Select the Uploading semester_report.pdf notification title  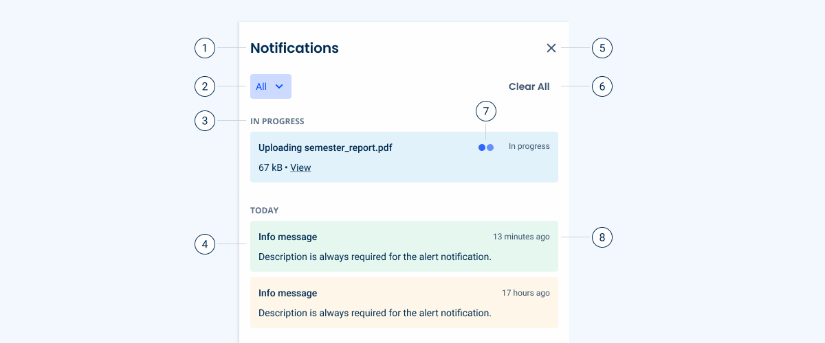coord(325,147)
